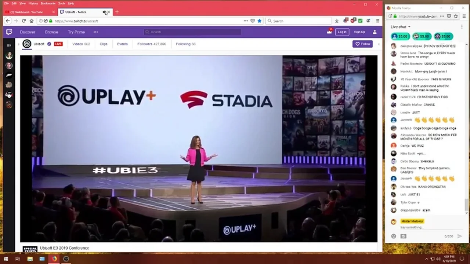Click the Twitch logo home icon
Screen dimensions: 470x264
[9, 32]
